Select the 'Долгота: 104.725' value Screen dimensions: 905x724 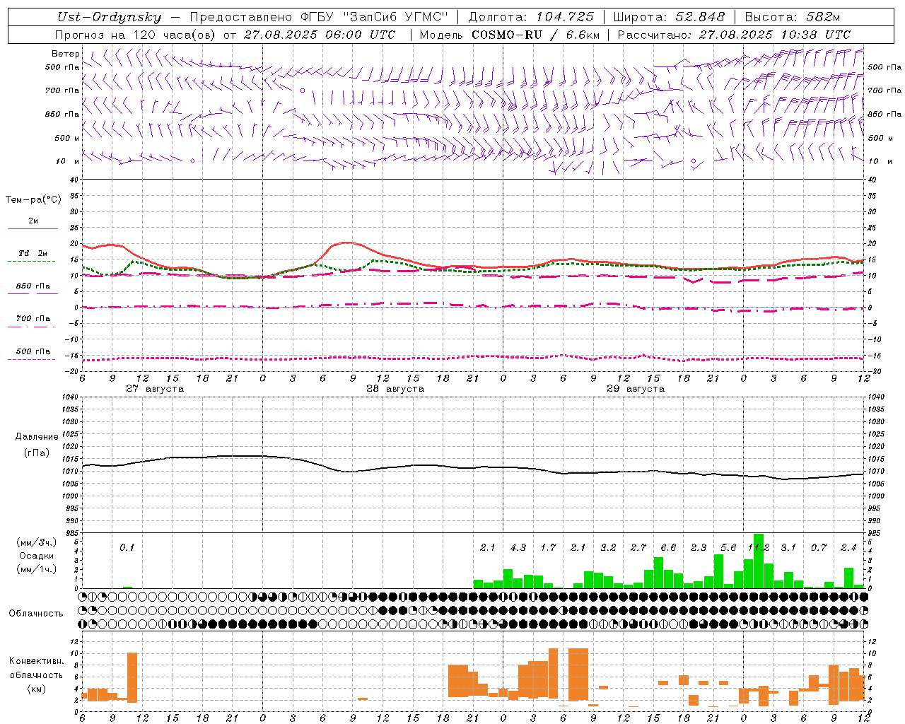[531, 18]
